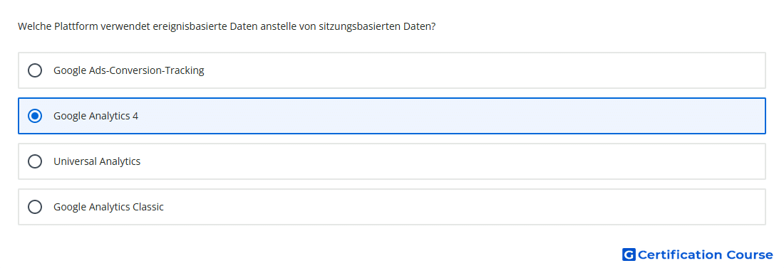This screenshot has height=268, width=784.
Task: Click the selected Google Analytics 4 radio button
Action: 35,116
